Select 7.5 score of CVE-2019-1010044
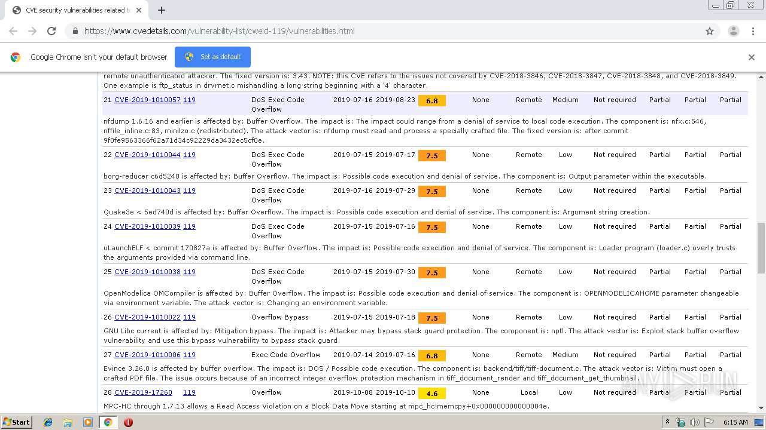 (x=432, y=156)
